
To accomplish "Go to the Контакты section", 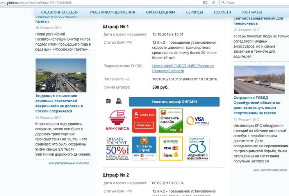I will point(252,12).
